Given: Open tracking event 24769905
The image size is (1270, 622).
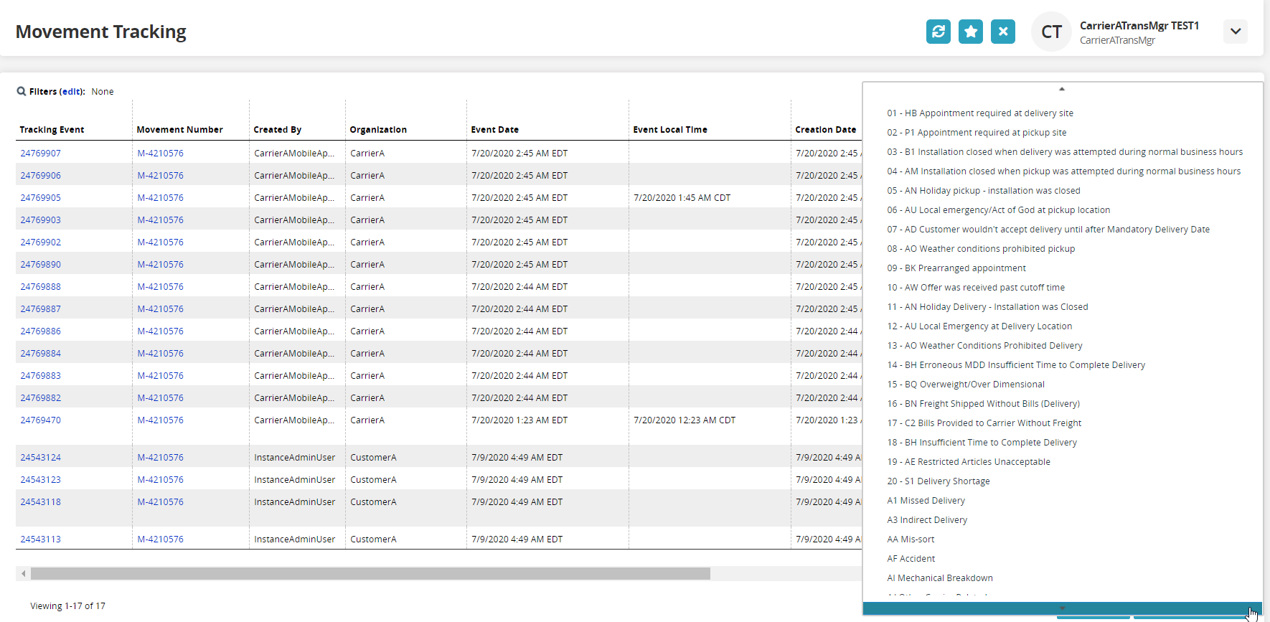Looking at the screenshot, I should tap(40, 198).
